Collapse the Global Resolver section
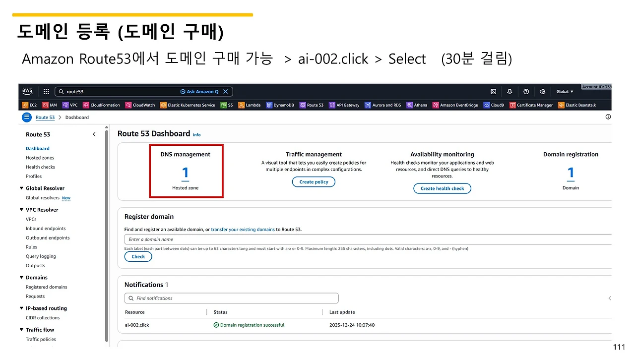This screenshot has height=357, width=635. click(x=21, y=188)
